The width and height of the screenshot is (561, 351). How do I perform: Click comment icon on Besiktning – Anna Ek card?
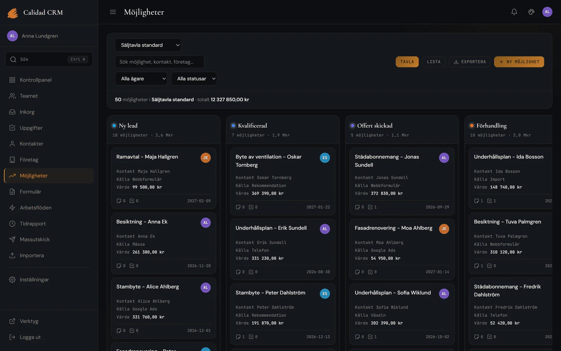click(x=119, y=266)
